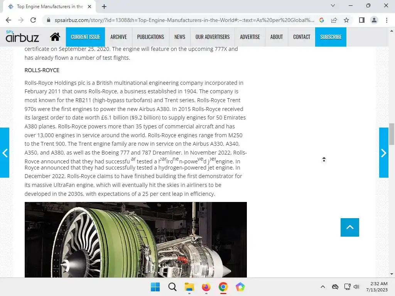
Task: Open Chrome profile avatar
Action: (374, 20)
